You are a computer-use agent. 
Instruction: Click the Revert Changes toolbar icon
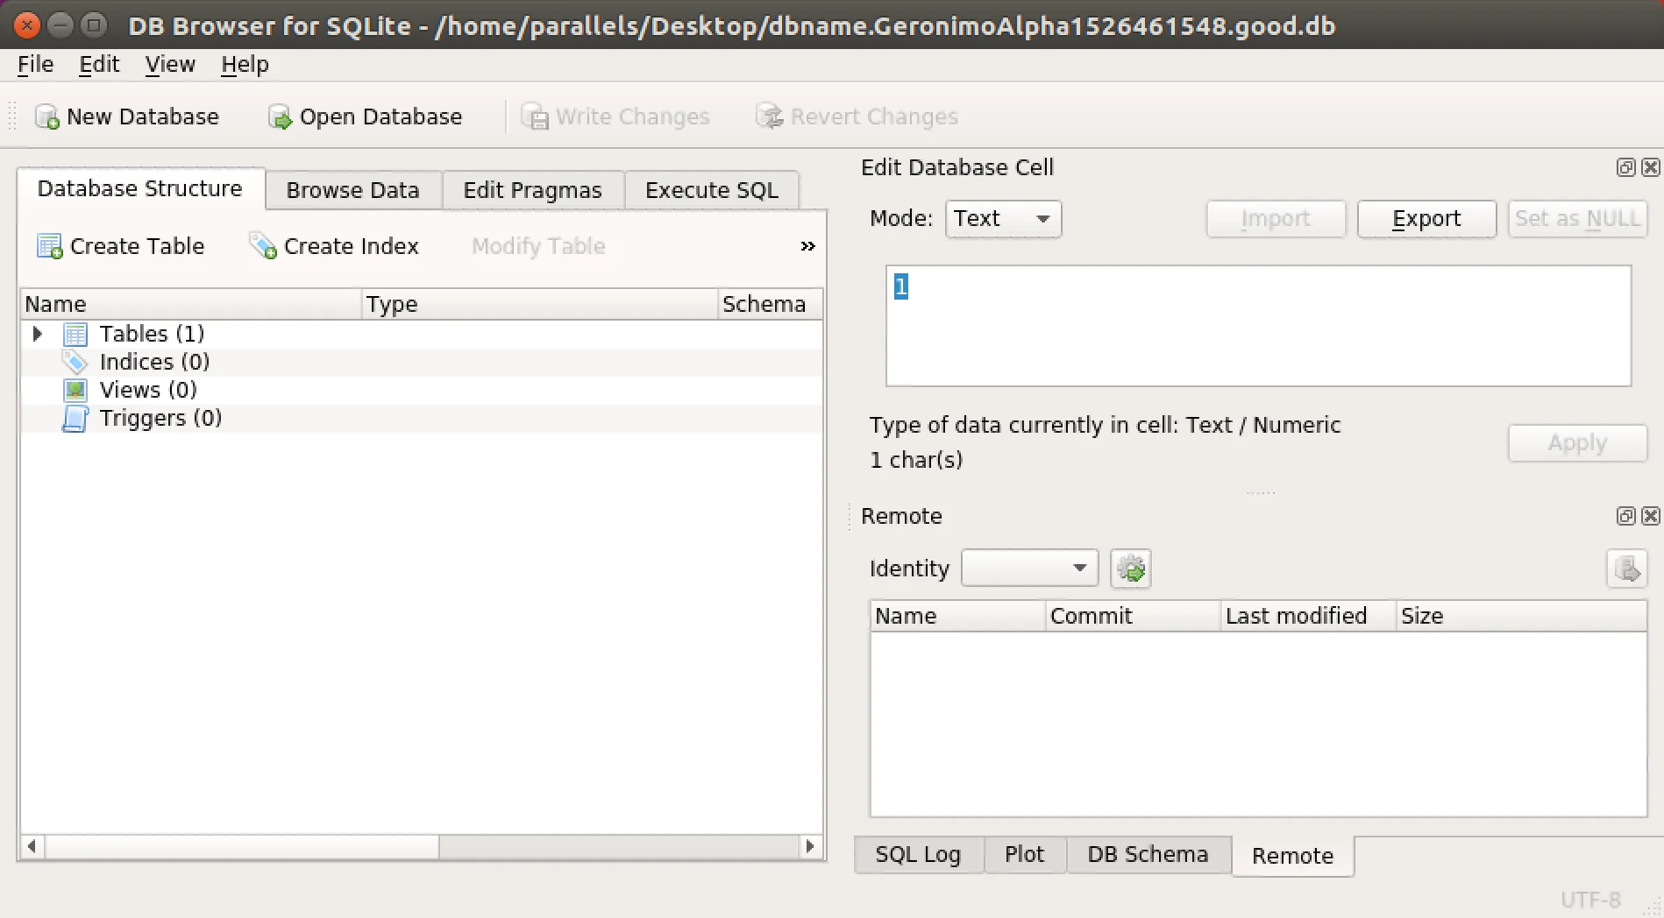pos(769,117)
